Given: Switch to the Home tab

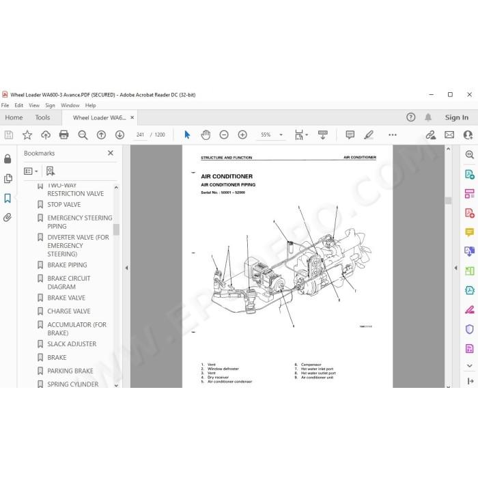Looking at the screenshot, I should coord(14,117).
